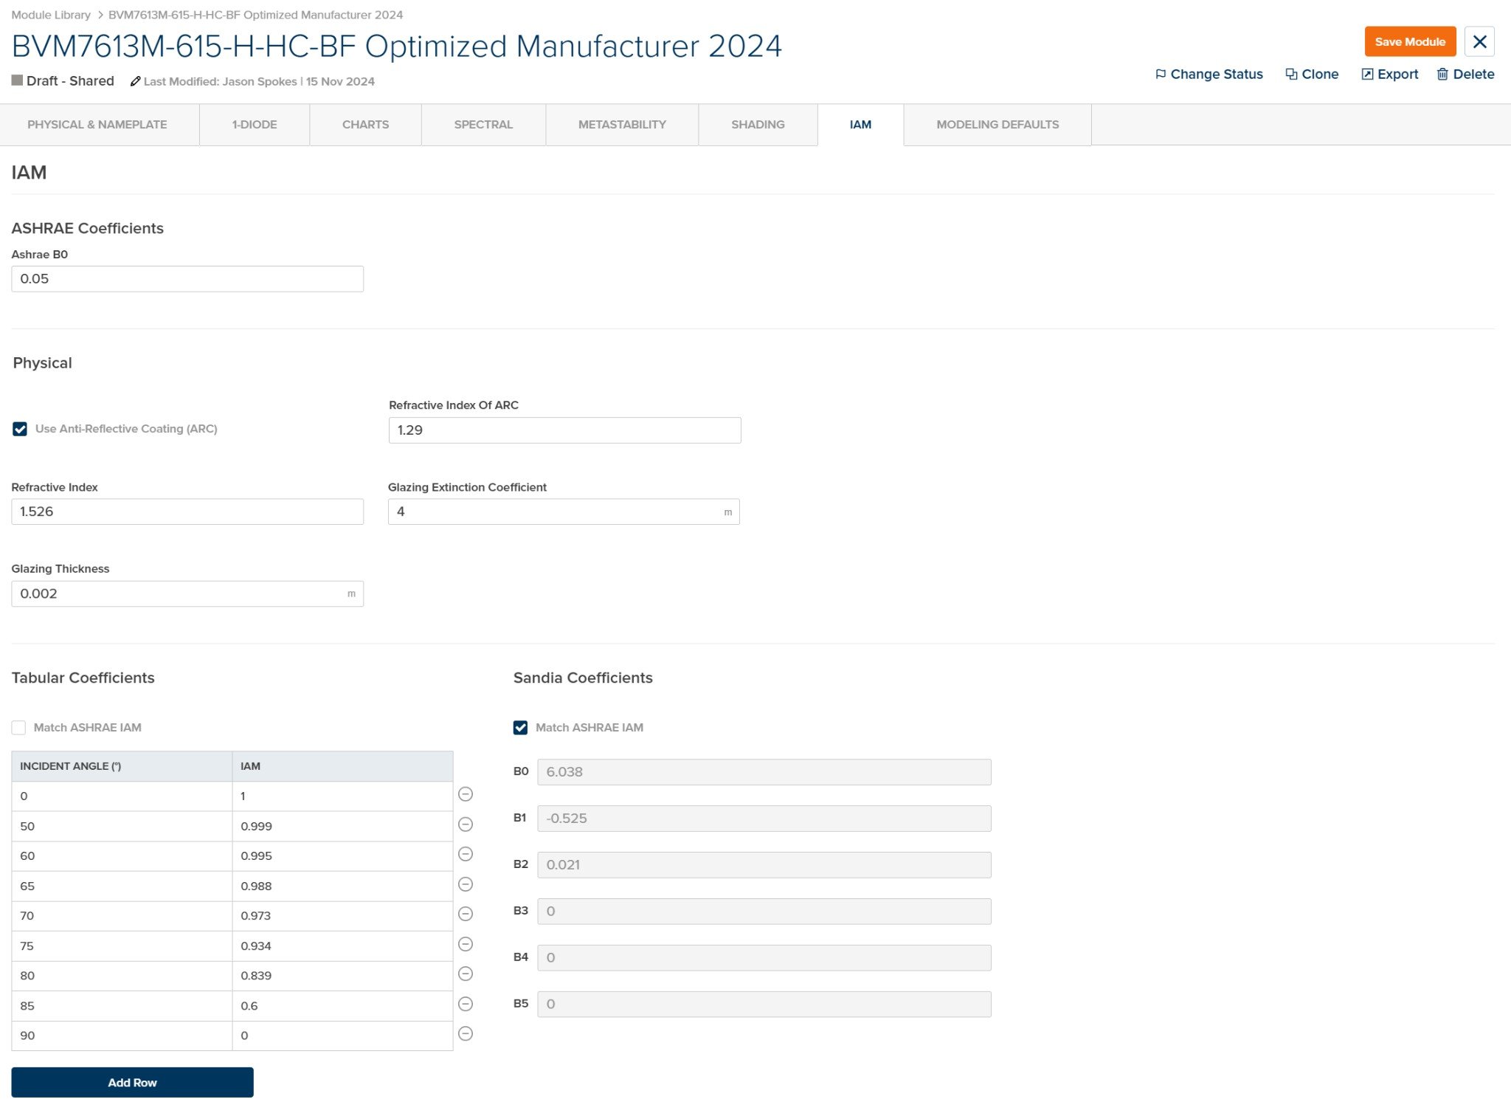1511x1119 pixels.
Task: Click the incident angle cell showing 65
Action: pos(122,886)
